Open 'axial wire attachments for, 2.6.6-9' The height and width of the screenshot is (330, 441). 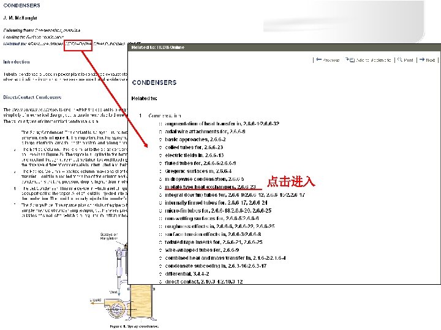click(205, 131)
